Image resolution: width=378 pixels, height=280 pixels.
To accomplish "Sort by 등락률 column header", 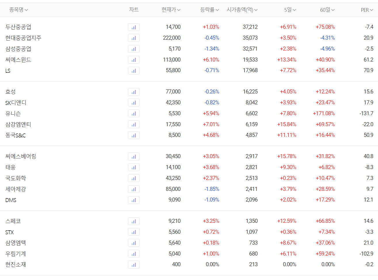I will 210,10.
